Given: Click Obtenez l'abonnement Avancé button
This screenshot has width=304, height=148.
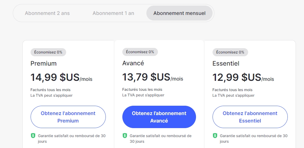Looking at the screenshot, I should (x=159, y=117).
